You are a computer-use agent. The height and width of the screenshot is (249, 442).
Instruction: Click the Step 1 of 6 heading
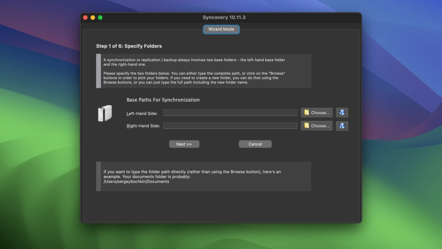click(129, 46)
